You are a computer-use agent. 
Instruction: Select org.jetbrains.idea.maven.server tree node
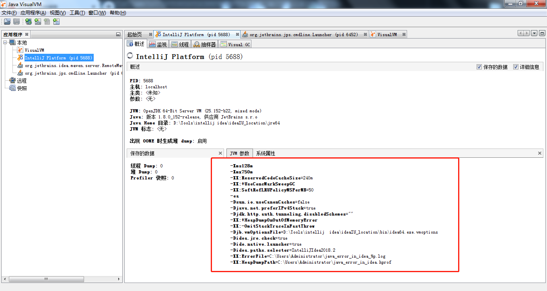click(73, 65)
